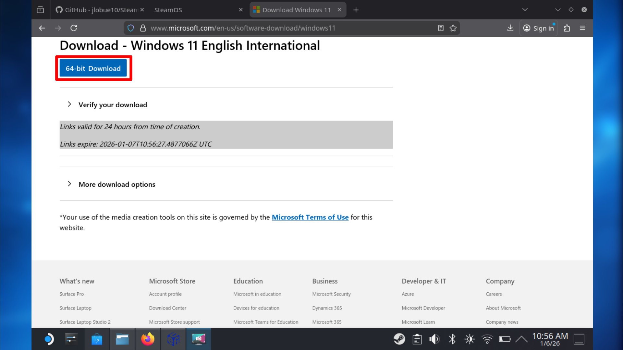Viewport: 623px width, 350px height.
Task: Click Sign in account button
Action: (x=539, y=28)
